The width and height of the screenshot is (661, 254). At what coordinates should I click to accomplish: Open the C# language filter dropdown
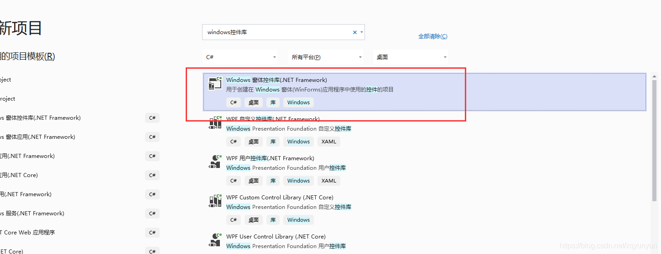pos(240,57)
